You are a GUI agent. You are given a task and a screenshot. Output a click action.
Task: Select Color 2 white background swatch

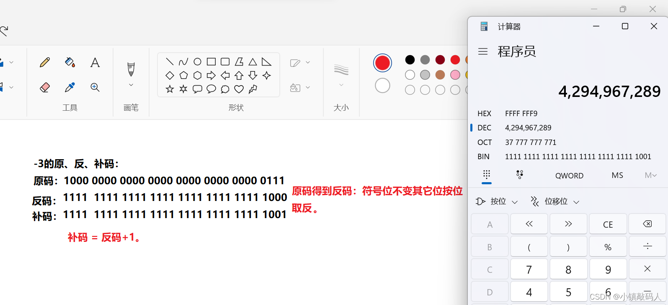click(382, 86)
